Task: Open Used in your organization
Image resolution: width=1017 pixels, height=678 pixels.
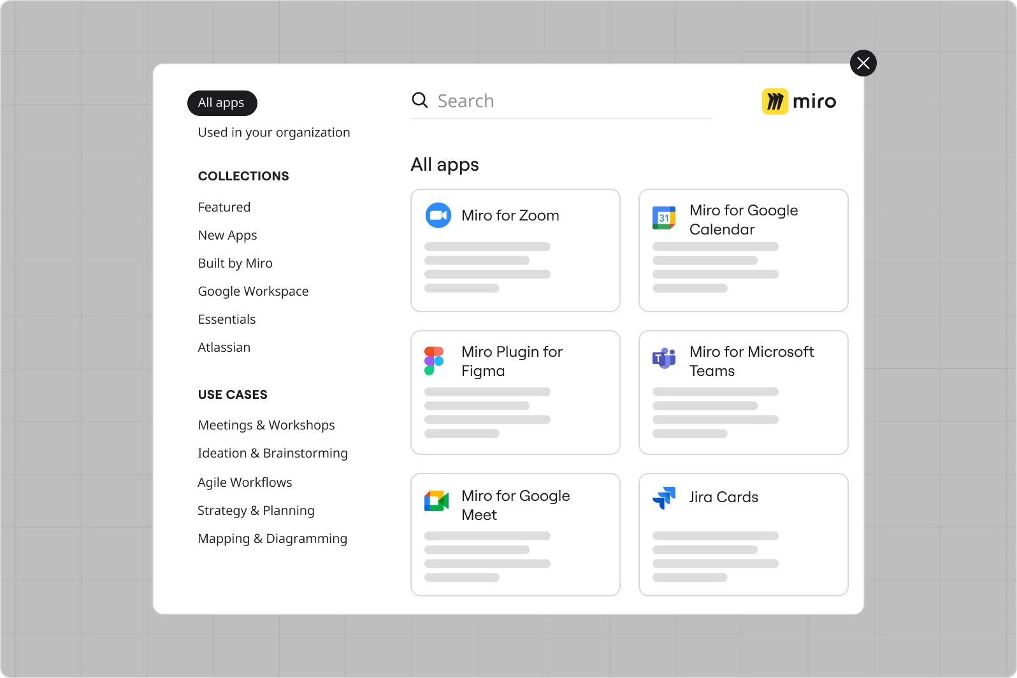Action: (x=274, y=133)
